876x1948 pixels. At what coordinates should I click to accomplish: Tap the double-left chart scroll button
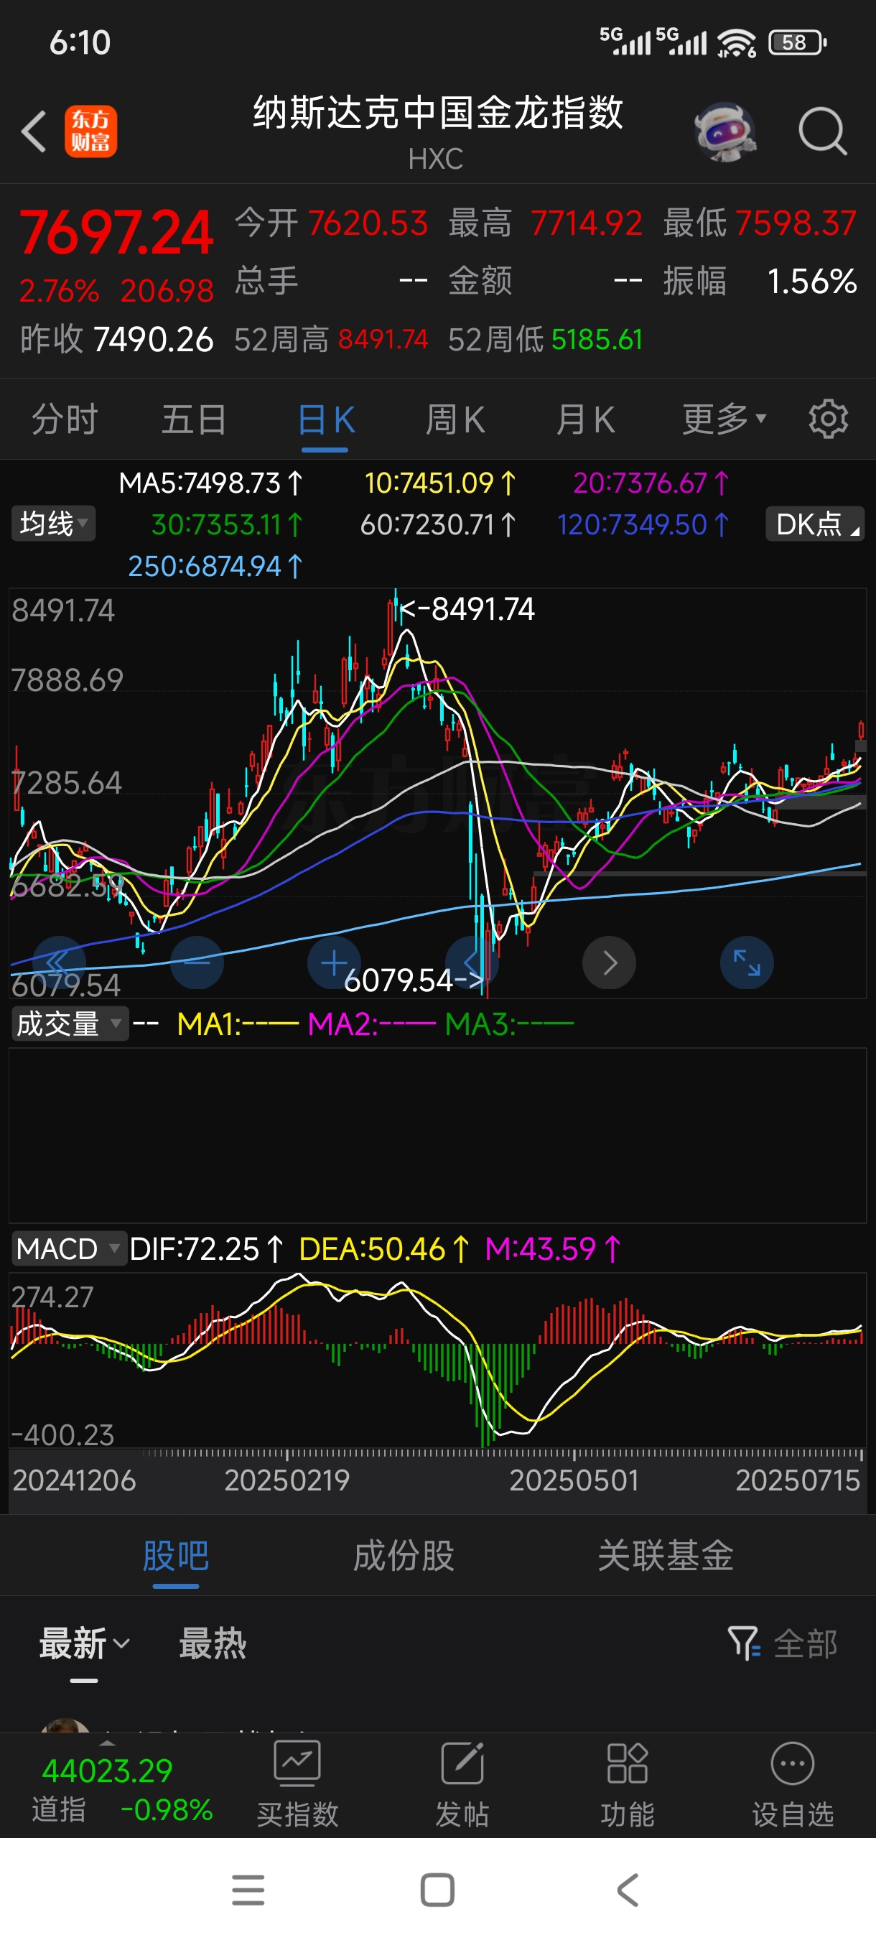click(59, 963)
